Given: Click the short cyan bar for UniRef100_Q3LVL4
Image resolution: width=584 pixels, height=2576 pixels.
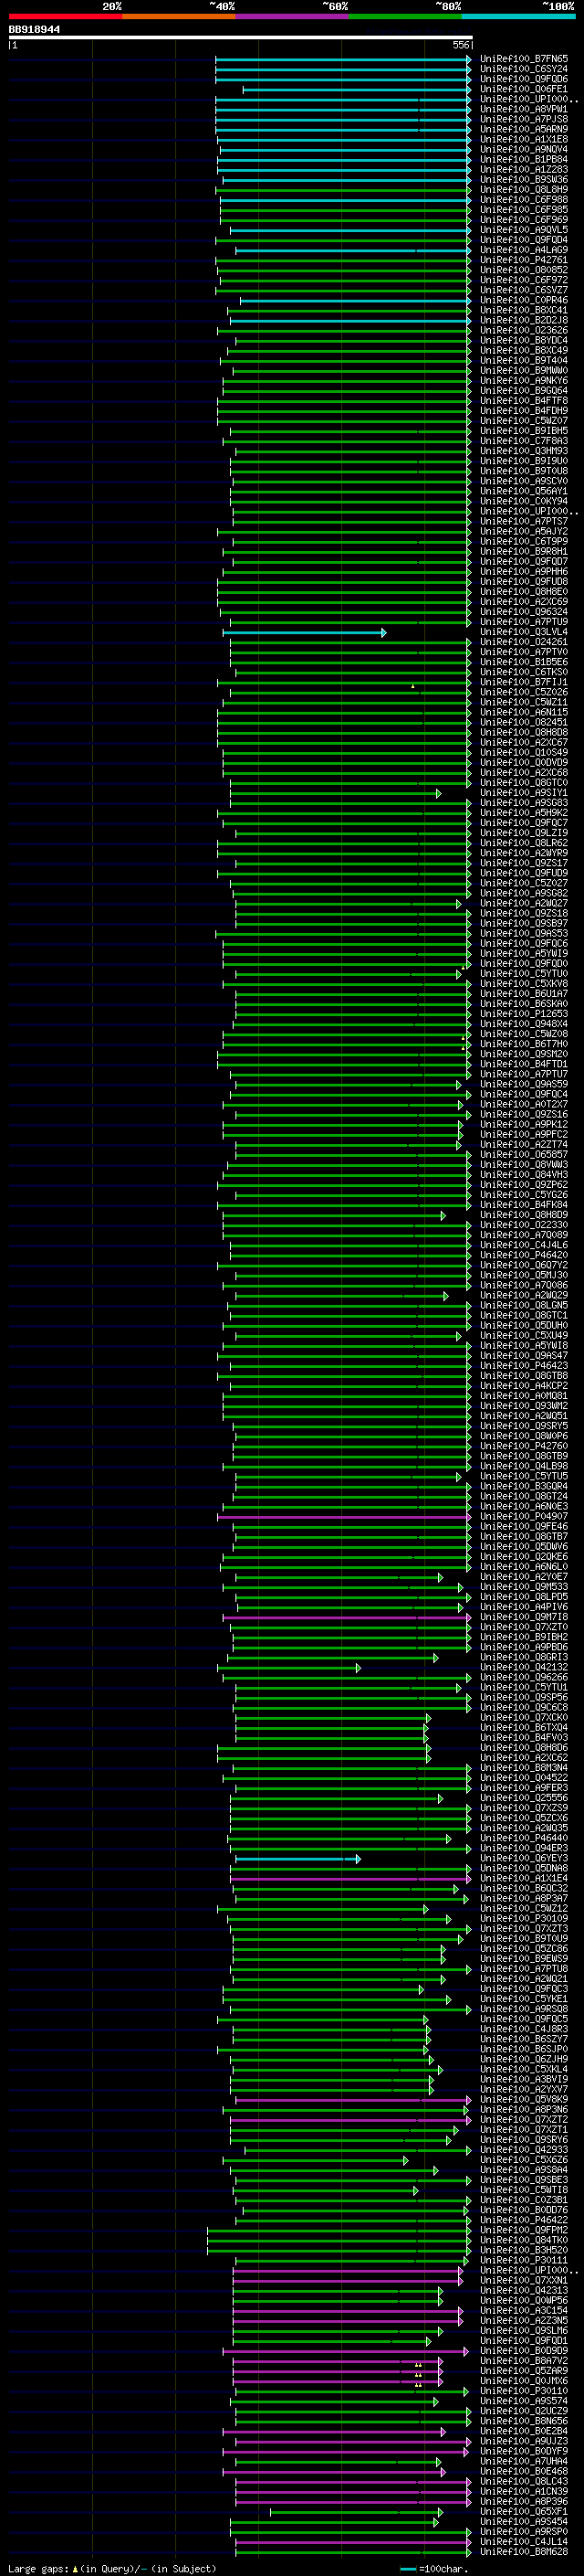Looking at the screenshot, I should pyautogui.click(x=305, y=632).
